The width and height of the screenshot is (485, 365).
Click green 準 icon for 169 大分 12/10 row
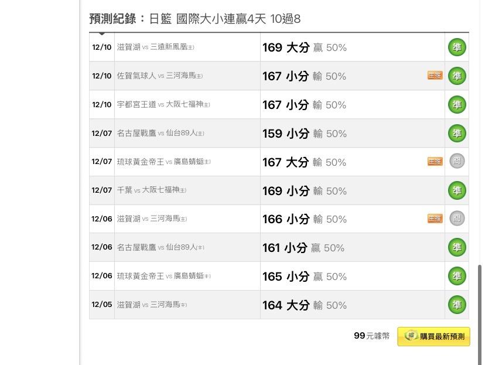click(457, 47)
